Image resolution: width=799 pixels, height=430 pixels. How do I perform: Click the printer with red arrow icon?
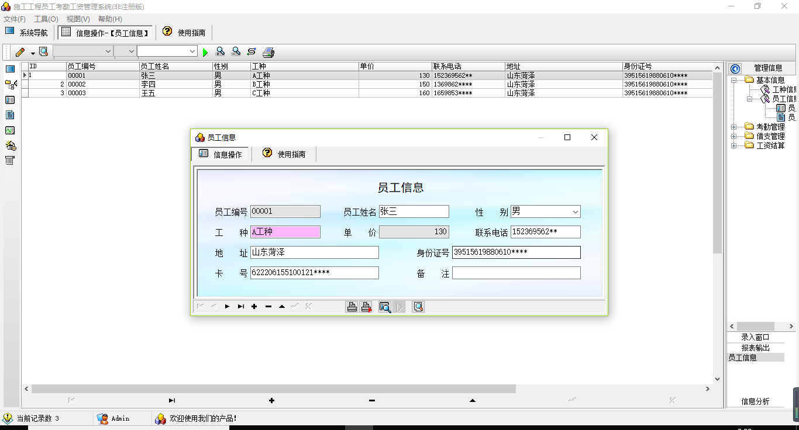[x=366, y=307]
